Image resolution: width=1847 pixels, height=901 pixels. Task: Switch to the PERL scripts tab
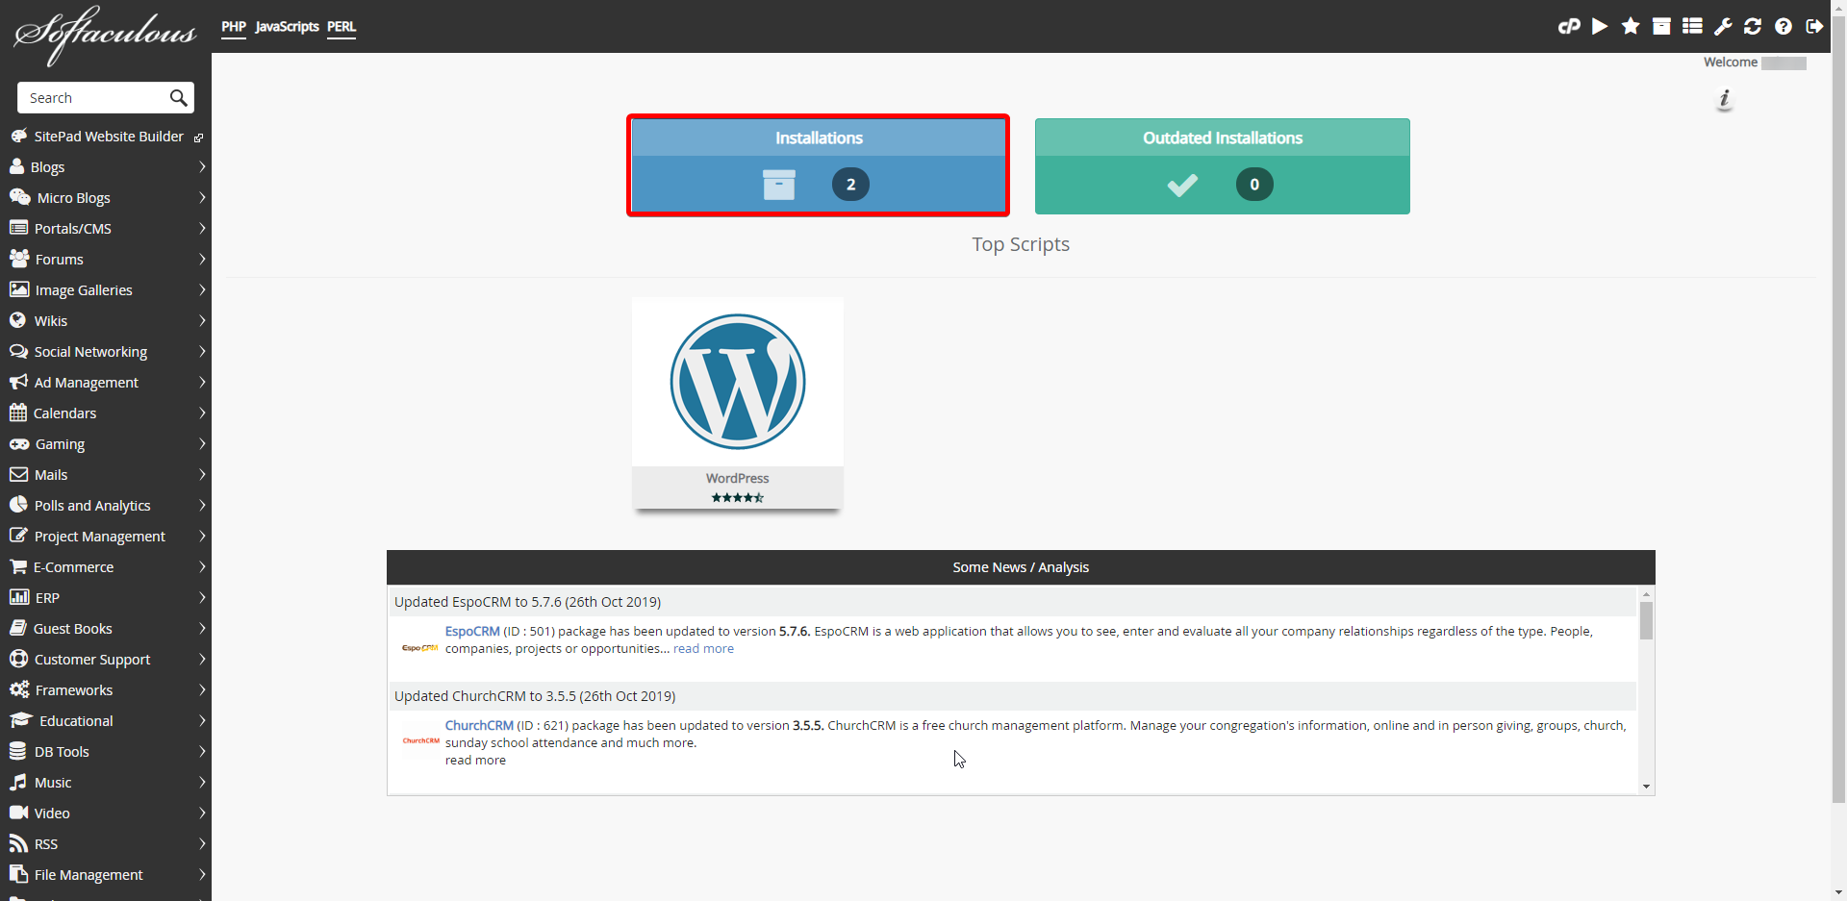342,27
